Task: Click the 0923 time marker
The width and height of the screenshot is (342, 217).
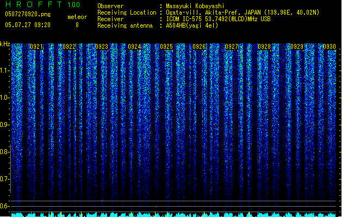Action: tap(102, 47)
